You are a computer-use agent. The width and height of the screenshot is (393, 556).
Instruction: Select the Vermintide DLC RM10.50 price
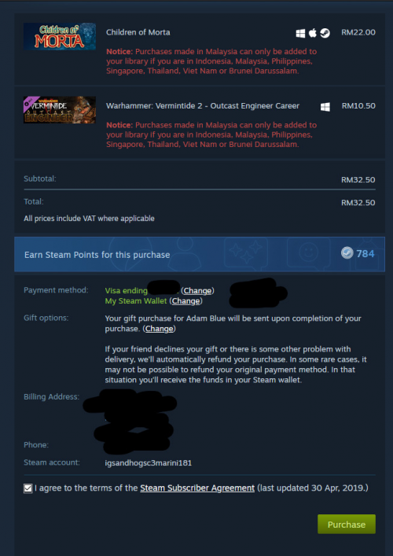[x=358, y=105]
